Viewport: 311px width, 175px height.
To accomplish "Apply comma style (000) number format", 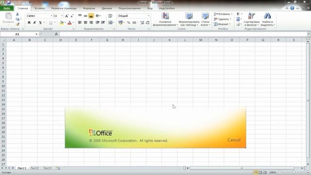I will point(134,23).
